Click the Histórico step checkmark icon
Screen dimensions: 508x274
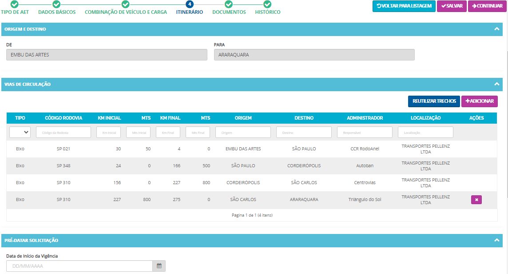(x=267, y=4)
